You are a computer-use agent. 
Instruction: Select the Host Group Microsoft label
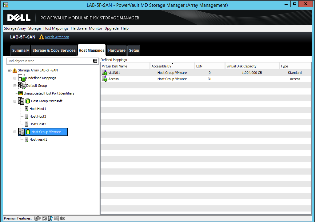(x=47, y=101)
